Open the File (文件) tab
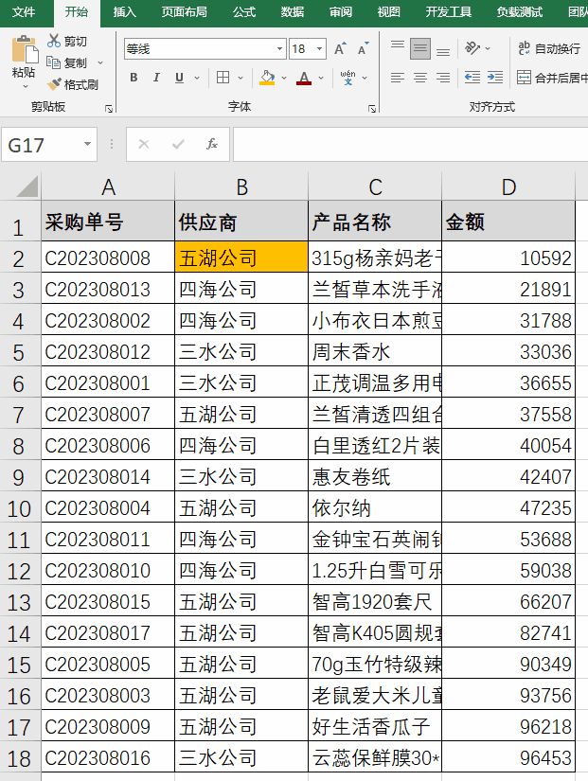The width and height of the screenshot is (588, 781). 24,12
